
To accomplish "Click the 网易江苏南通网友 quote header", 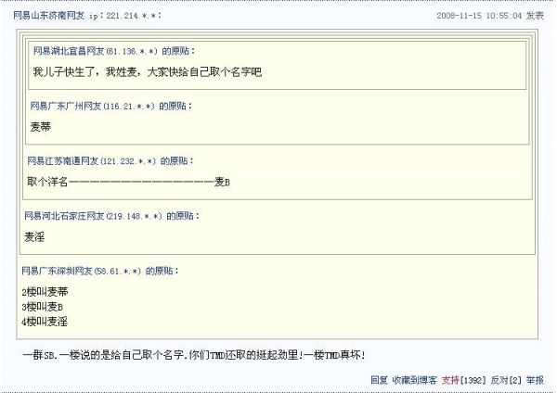I will pyautogui.click(x=63, y=160).
